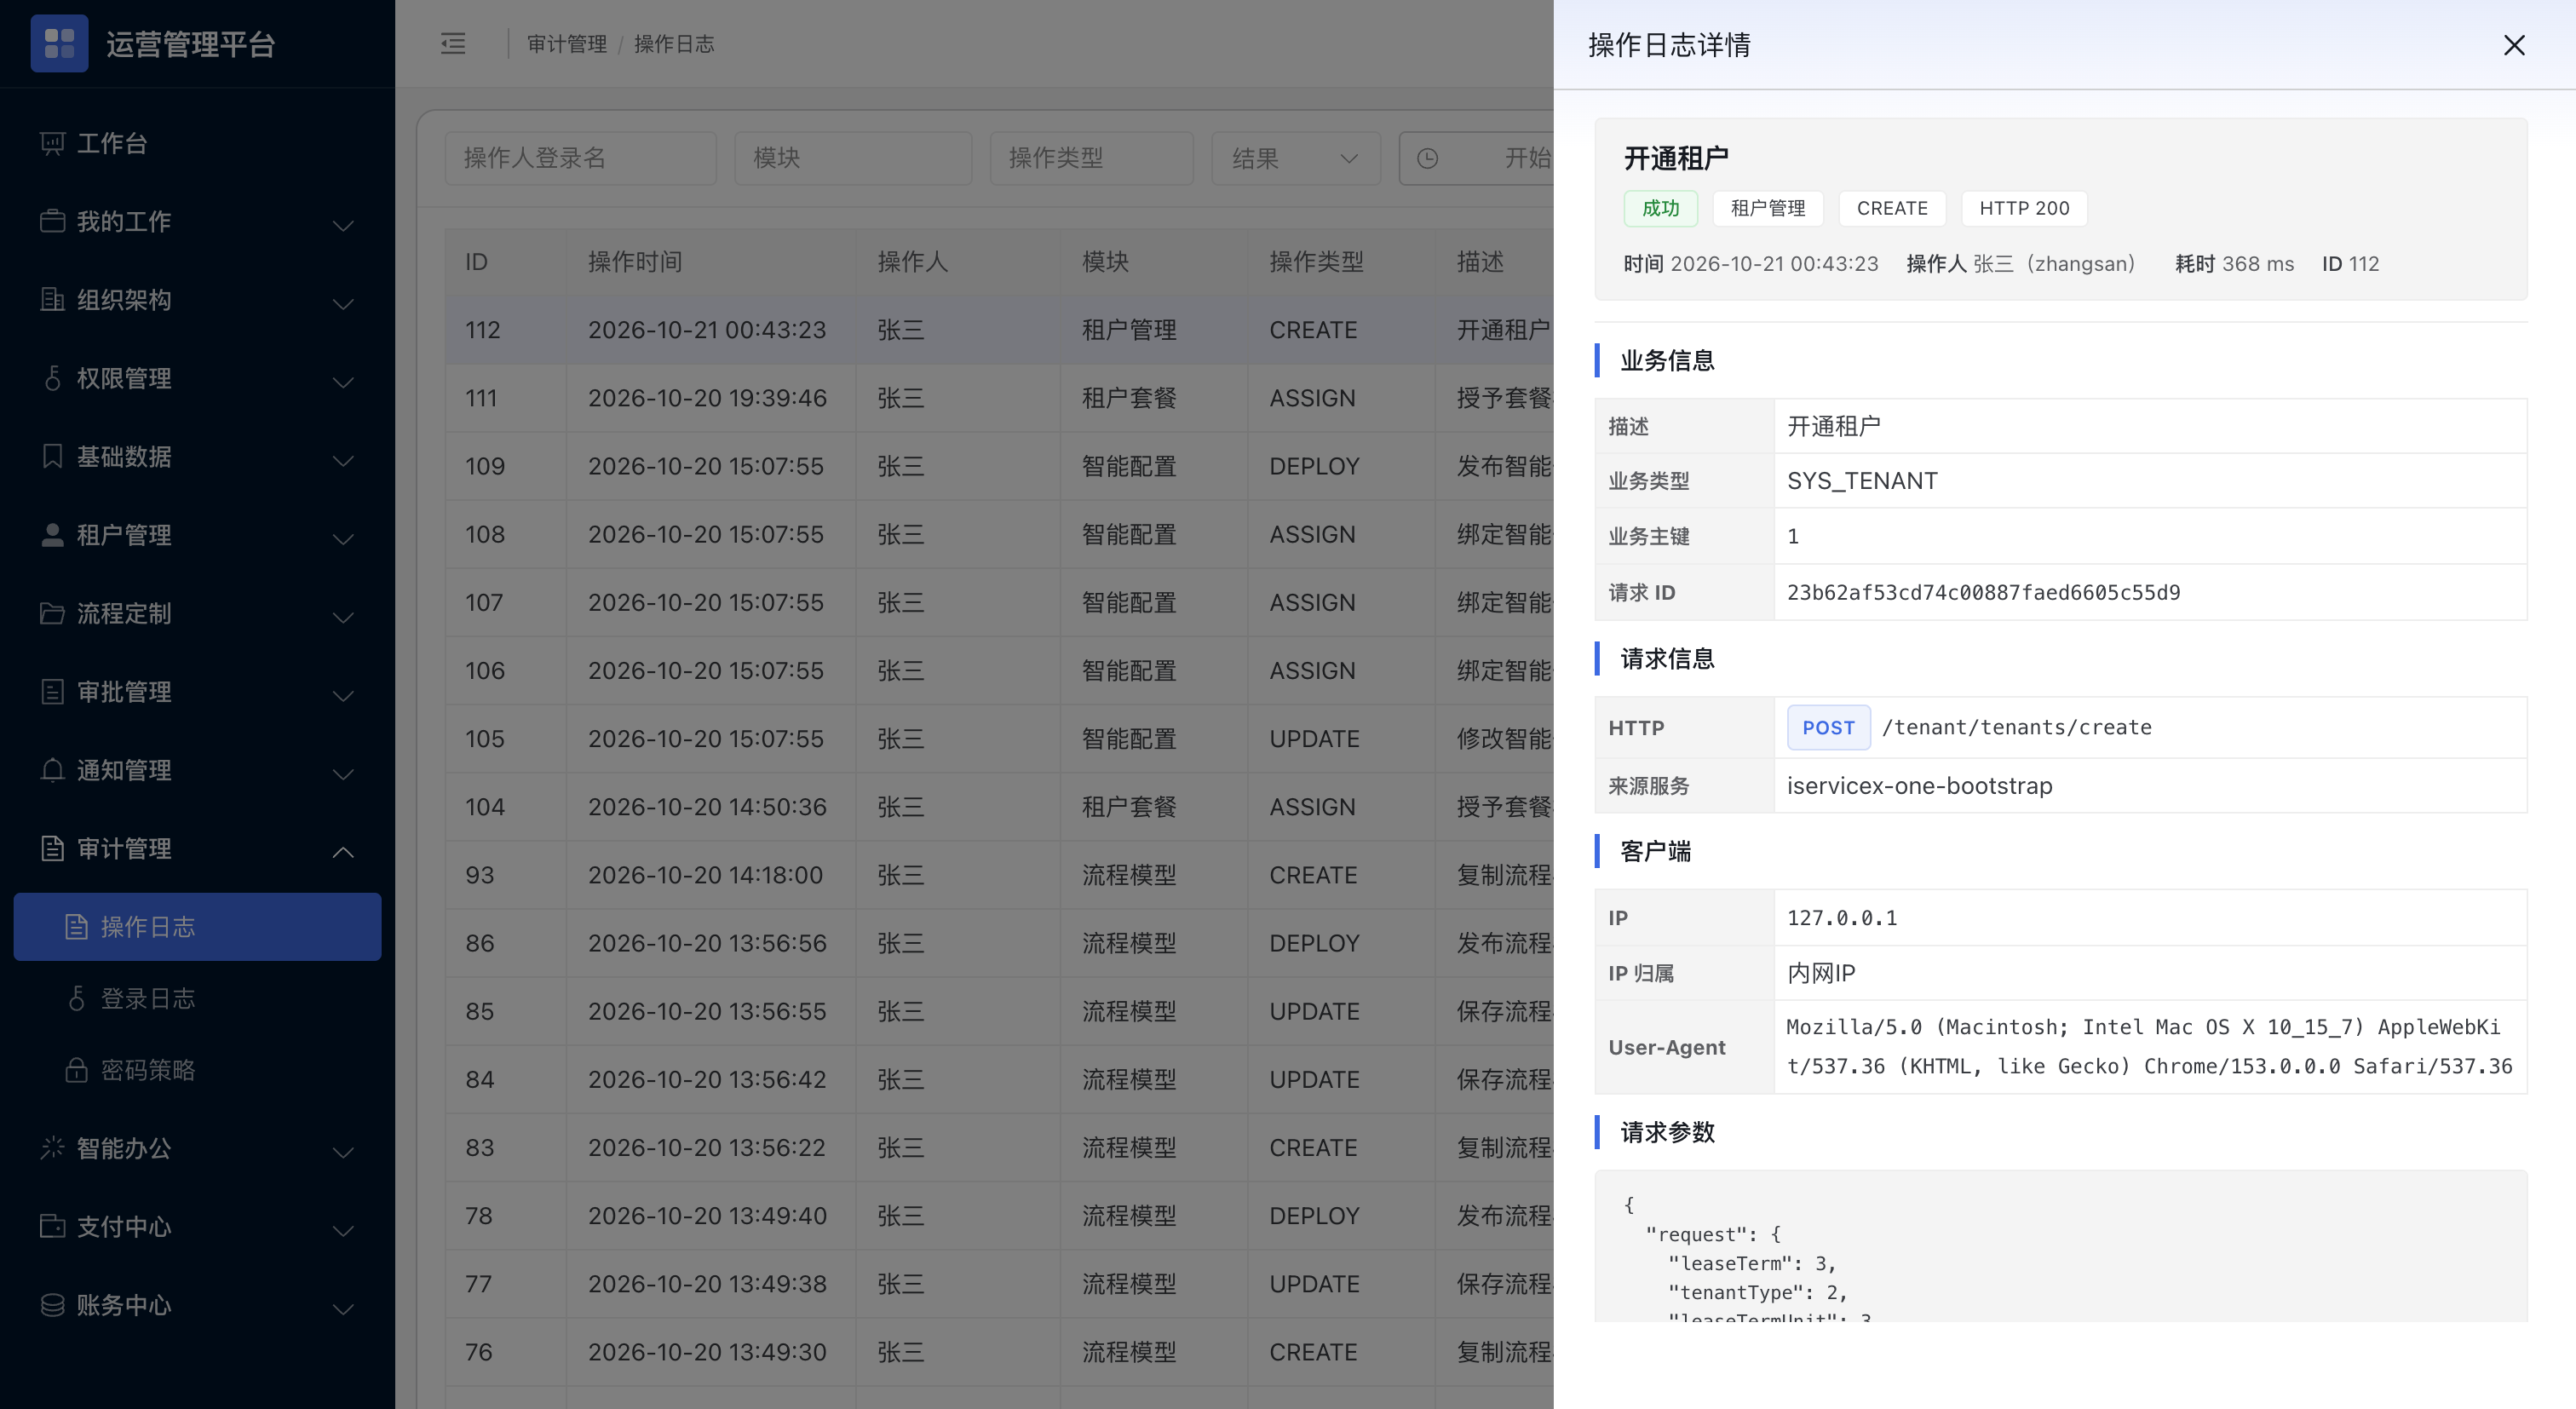
Task: Click the POST method badge
Action: [1828, 727]
